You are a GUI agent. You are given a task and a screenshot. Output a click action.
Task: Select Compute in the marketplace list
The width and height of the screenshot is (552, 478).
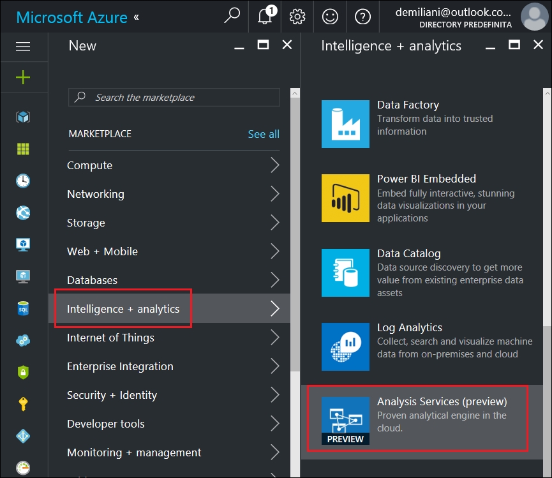[x=90, y=165]
